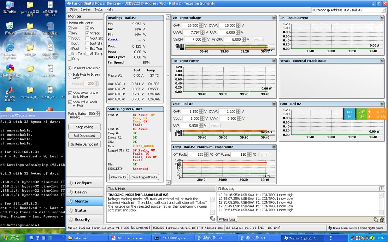The width and height of the screenshot is (388, 242).
Task: Click the Stop Polling button
Action: (85, 127)
